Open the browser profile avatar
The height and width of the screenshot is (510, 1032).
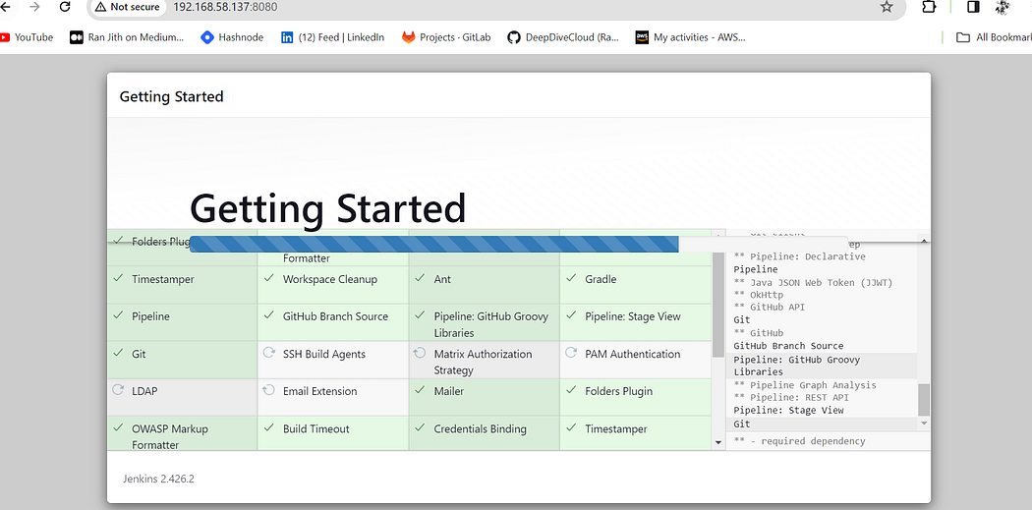coord(1003,7)
